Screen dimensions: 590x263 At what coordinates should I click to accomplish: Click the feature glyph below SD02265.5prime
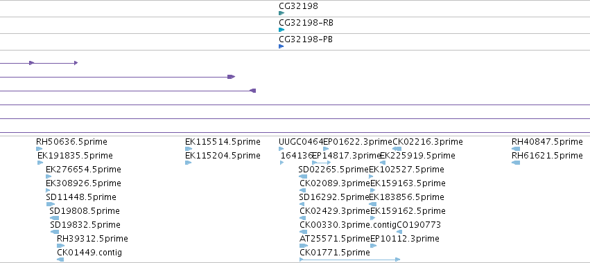click(x=303, y=176)
